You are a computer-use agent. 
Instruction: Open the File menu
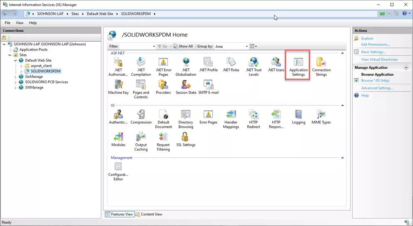[x=7, y=23]
